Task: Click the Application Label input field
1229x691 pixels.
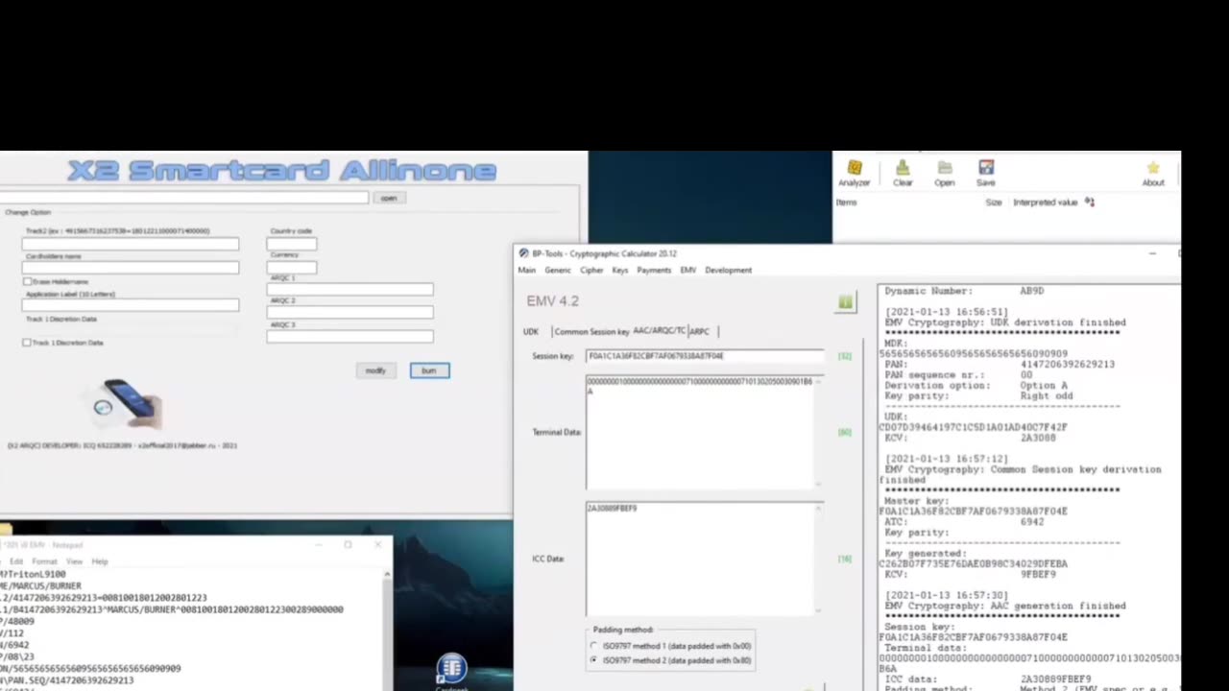Action: 131,305
